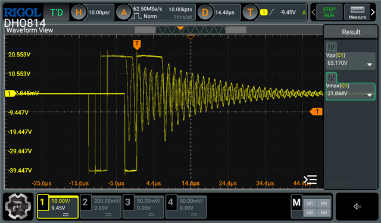
Task: Select math channel M3
Action: [324, 203]
